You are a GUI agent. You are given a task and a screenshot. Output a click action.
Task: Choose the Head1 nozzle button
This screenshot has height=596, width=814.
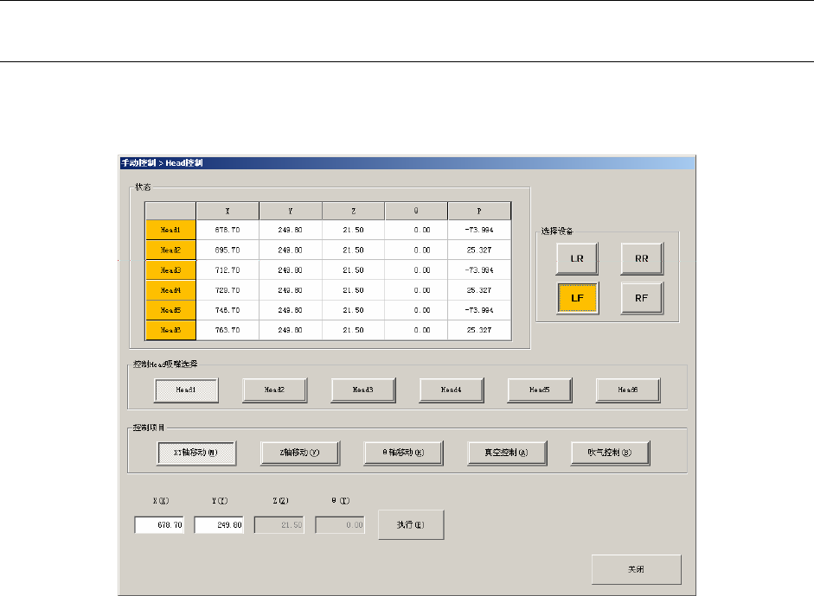point(186,390)
